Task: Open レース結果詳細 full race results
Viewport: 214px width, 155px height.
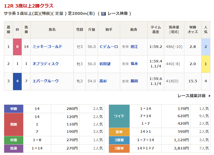Action: (x=191, y=96)
